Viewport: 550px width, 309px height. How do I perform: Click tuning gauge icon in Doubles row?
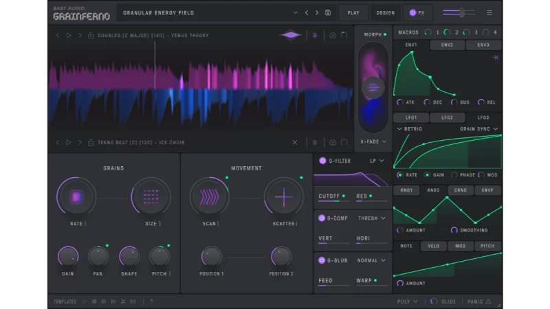pos(333,36)
